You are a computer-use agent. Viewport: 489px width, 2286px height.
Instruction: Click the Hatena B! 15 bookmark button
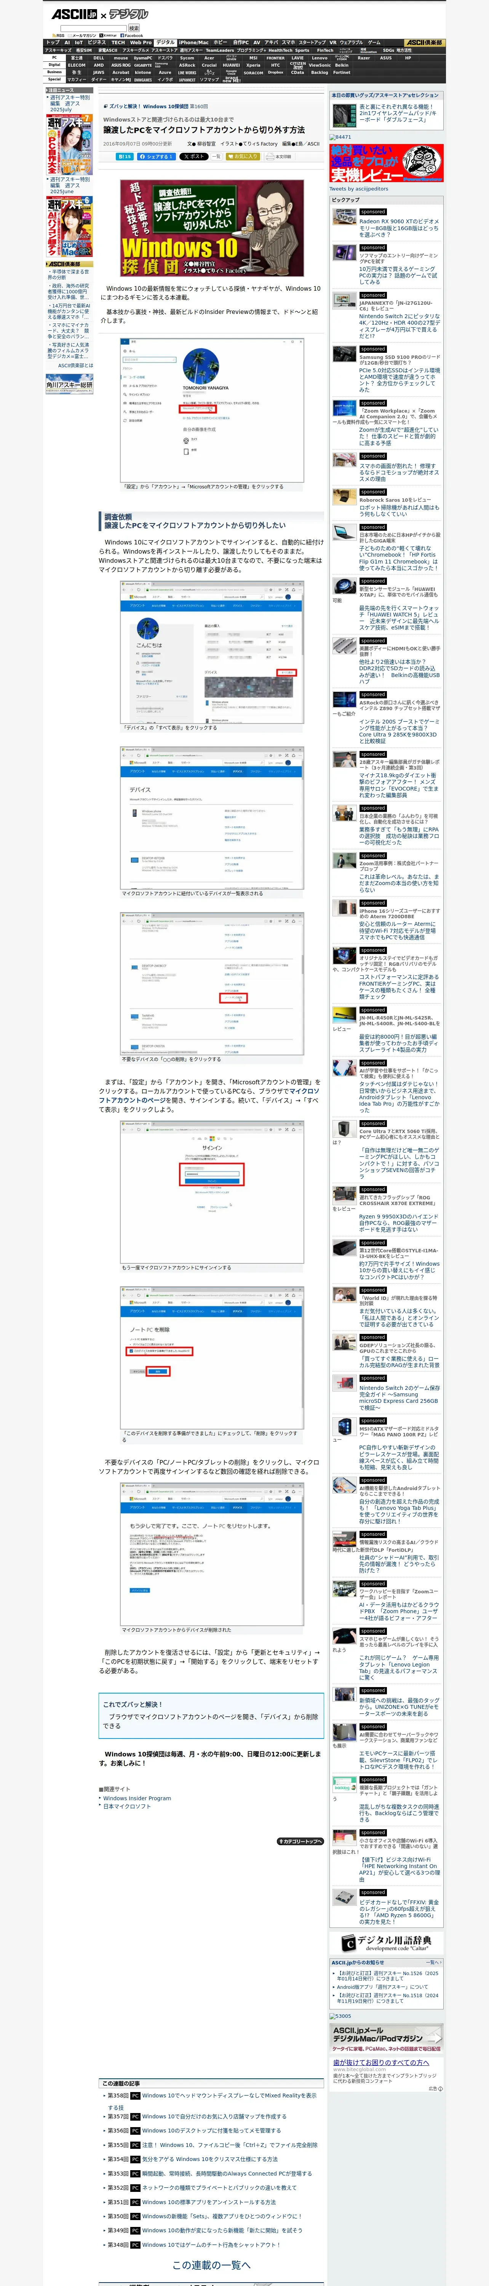(x=125, y=156)
